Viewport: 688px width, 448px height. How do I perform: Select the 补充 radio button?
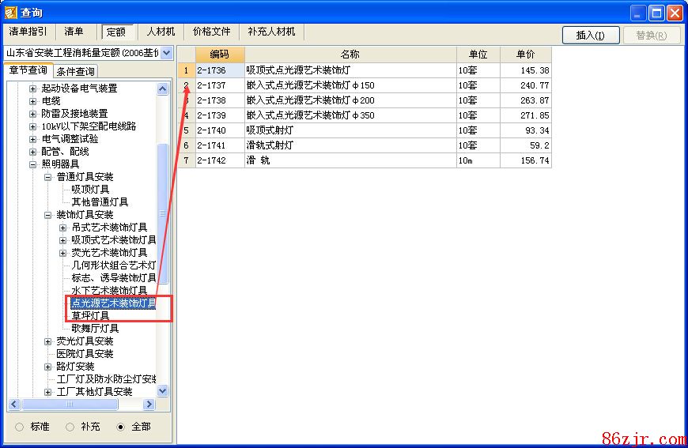pyautogui.click(x=70, y=427)
